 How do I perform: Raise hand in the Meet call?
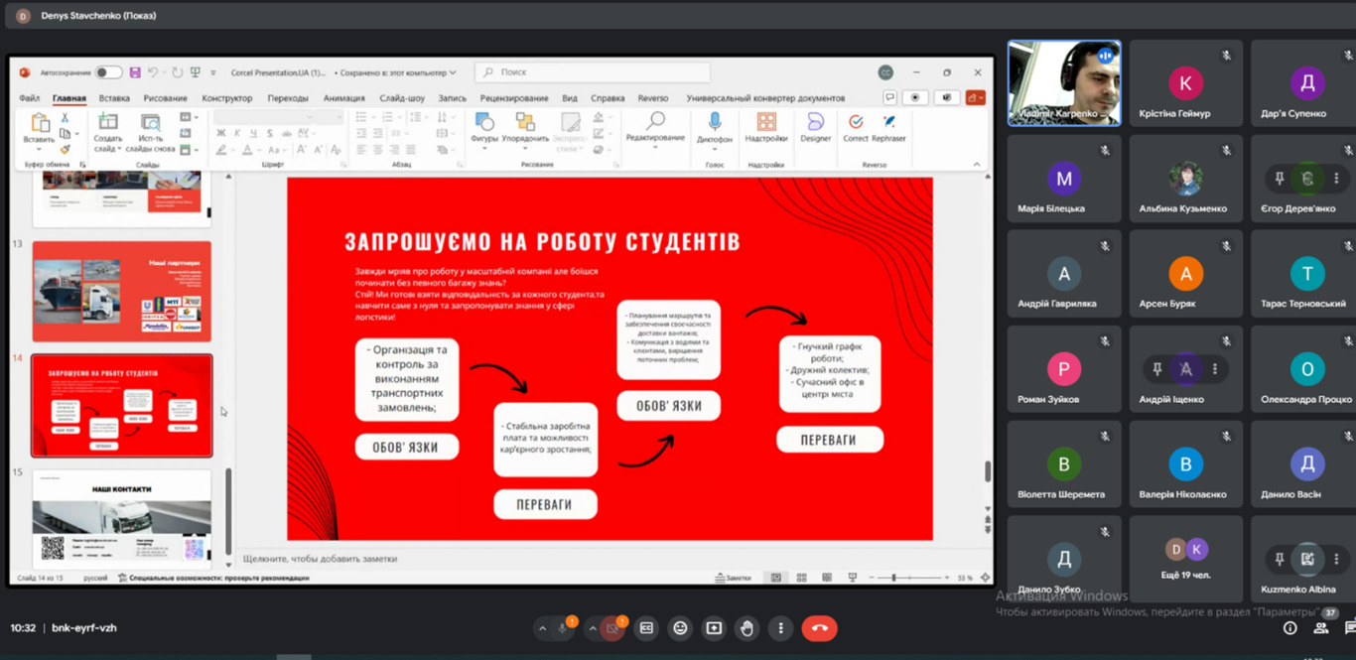point(747,628)
